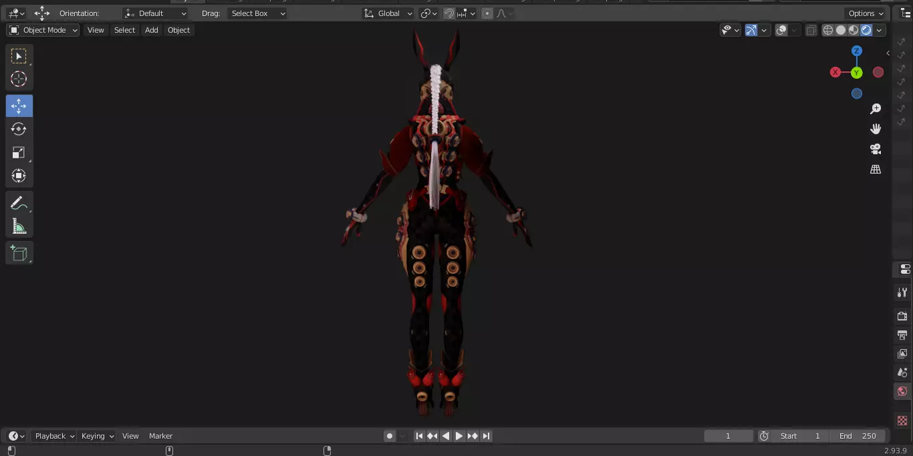Select the Add Cube tool

point(19,253)
